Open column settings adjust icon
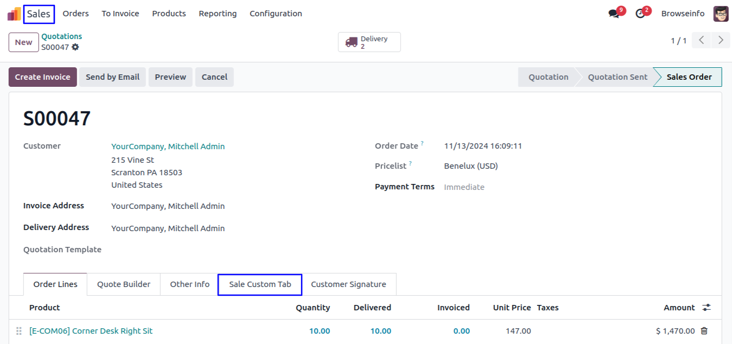 706,308
